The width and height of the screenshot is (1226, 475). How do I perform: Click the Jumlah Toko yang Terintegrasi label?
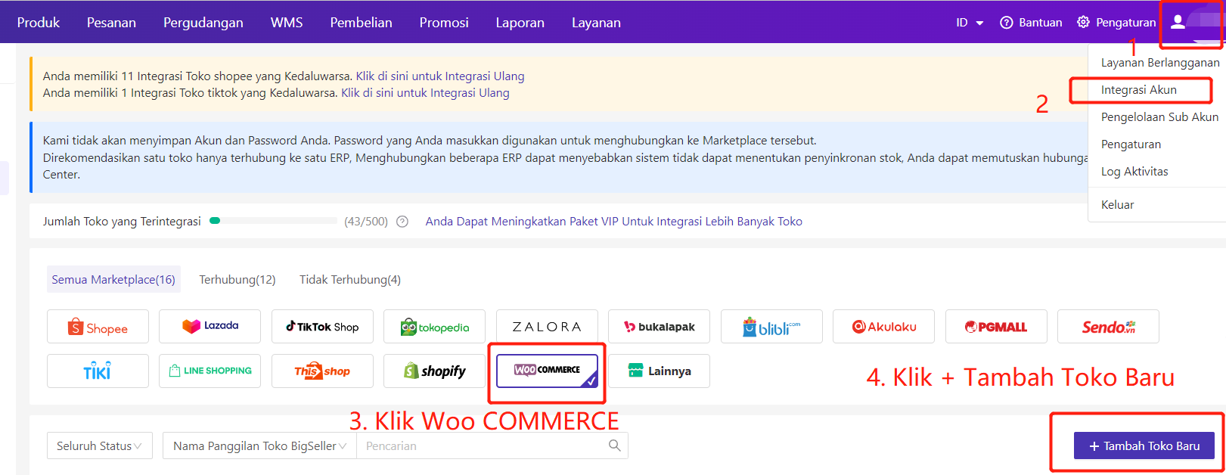(122, 222)
